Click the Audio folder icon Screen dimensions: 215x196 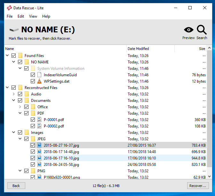click(27, 94)
